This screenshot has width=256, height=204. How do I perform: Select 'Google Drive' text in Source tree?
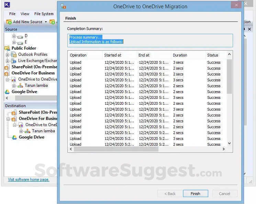pyautogui.click(x=24, y=92)
